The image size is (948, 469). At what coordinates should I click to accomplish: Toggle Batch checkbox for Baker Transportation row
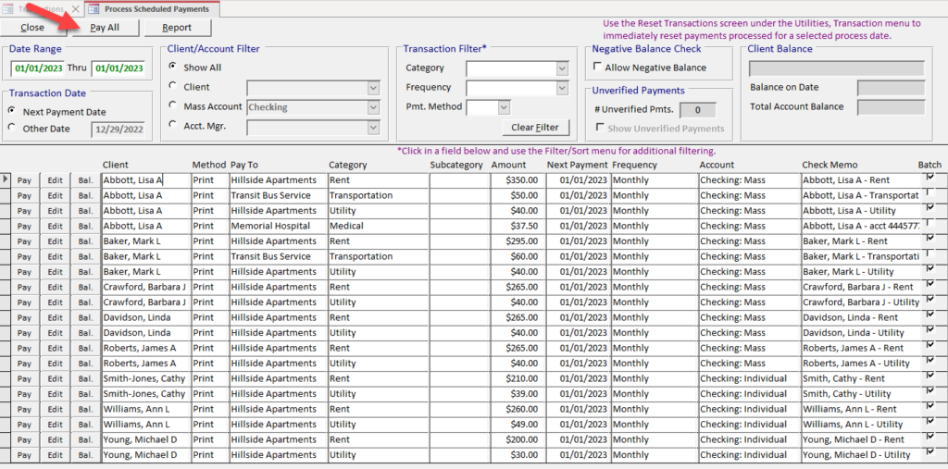[930, 253]
